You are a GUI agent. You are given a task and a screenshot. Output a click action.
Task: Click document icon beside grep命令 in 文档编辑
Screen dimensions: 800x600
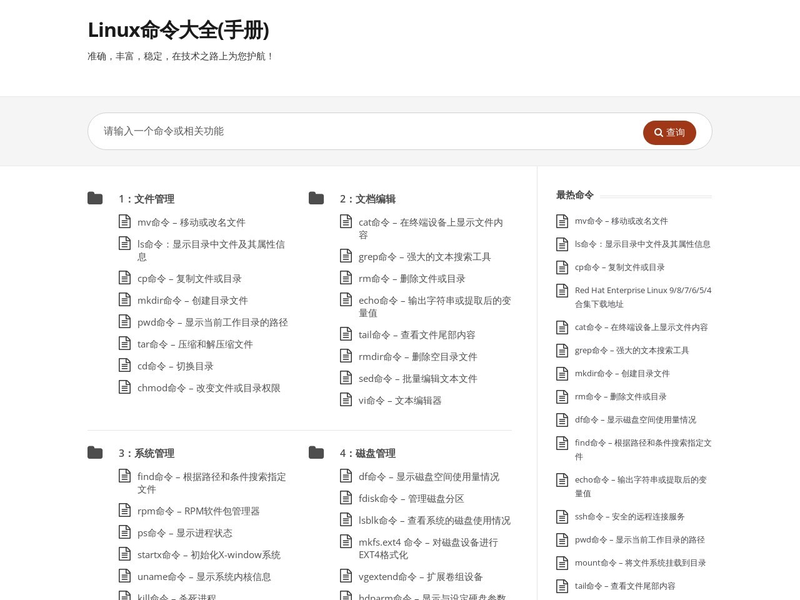(x=346, y=256)
